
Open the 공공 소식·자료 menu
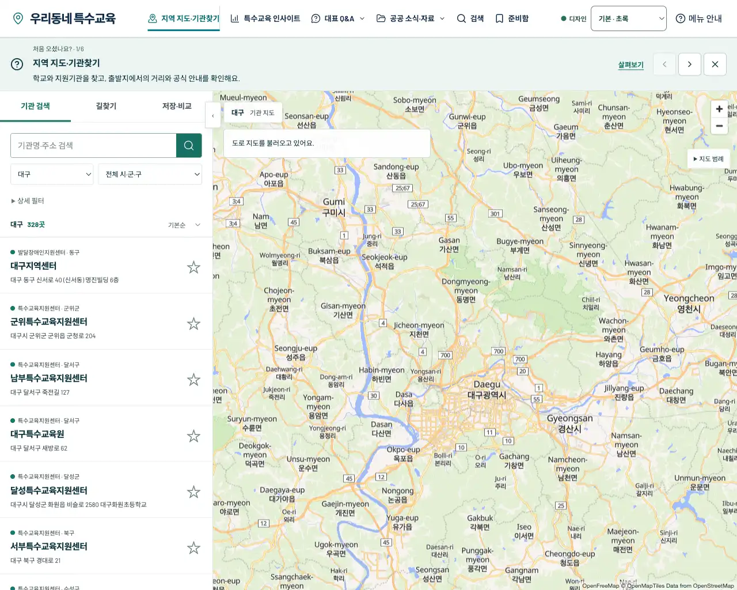click(x=411, y=18)
